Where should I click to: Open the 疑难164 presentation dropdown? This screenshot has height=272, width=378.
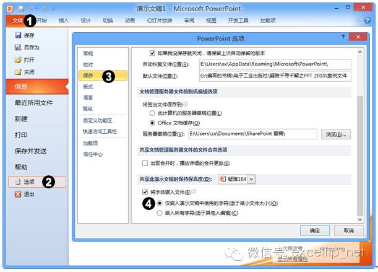coord(251,179)
